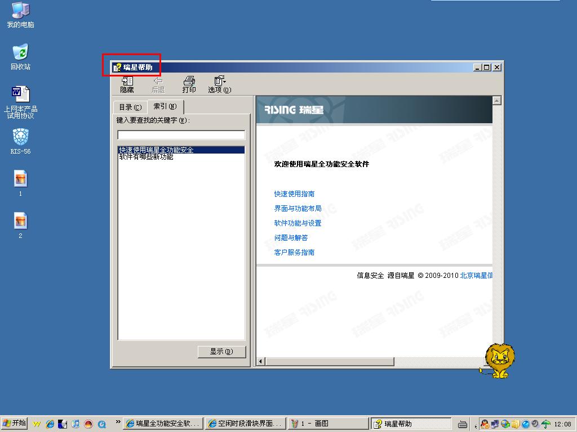Click the media player quick launch icon
The height and width of the screenshot is (432, 577).
click(76, 424)
